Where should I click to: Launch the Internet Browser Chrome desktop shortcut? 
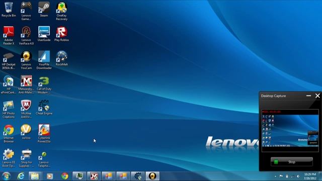[x=9, y=133]
